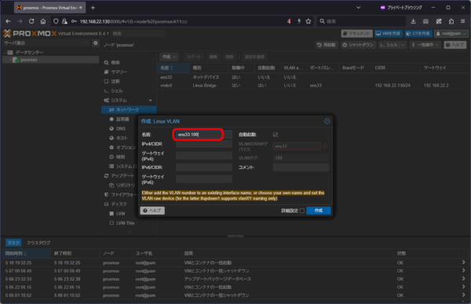
Task: Enable the advanced settings checkbox
Action: (x=302, y=211)
